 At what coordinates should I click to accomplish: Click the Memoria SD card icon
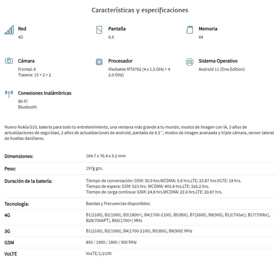(189, 30)
